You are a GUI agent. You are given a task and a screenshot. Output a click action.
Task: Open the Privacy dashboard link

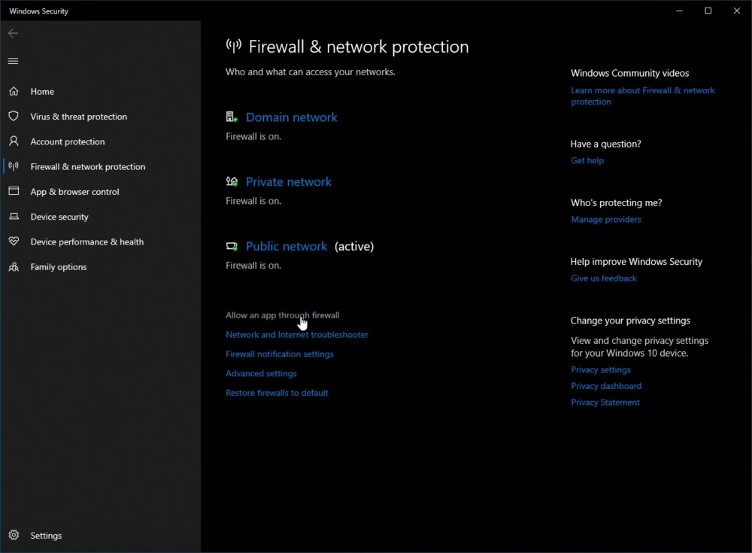pyautogui.click(x=606, y=386)
